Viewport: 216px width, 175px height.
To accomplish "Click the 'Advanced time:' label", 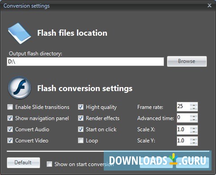I will pos(156,118).
